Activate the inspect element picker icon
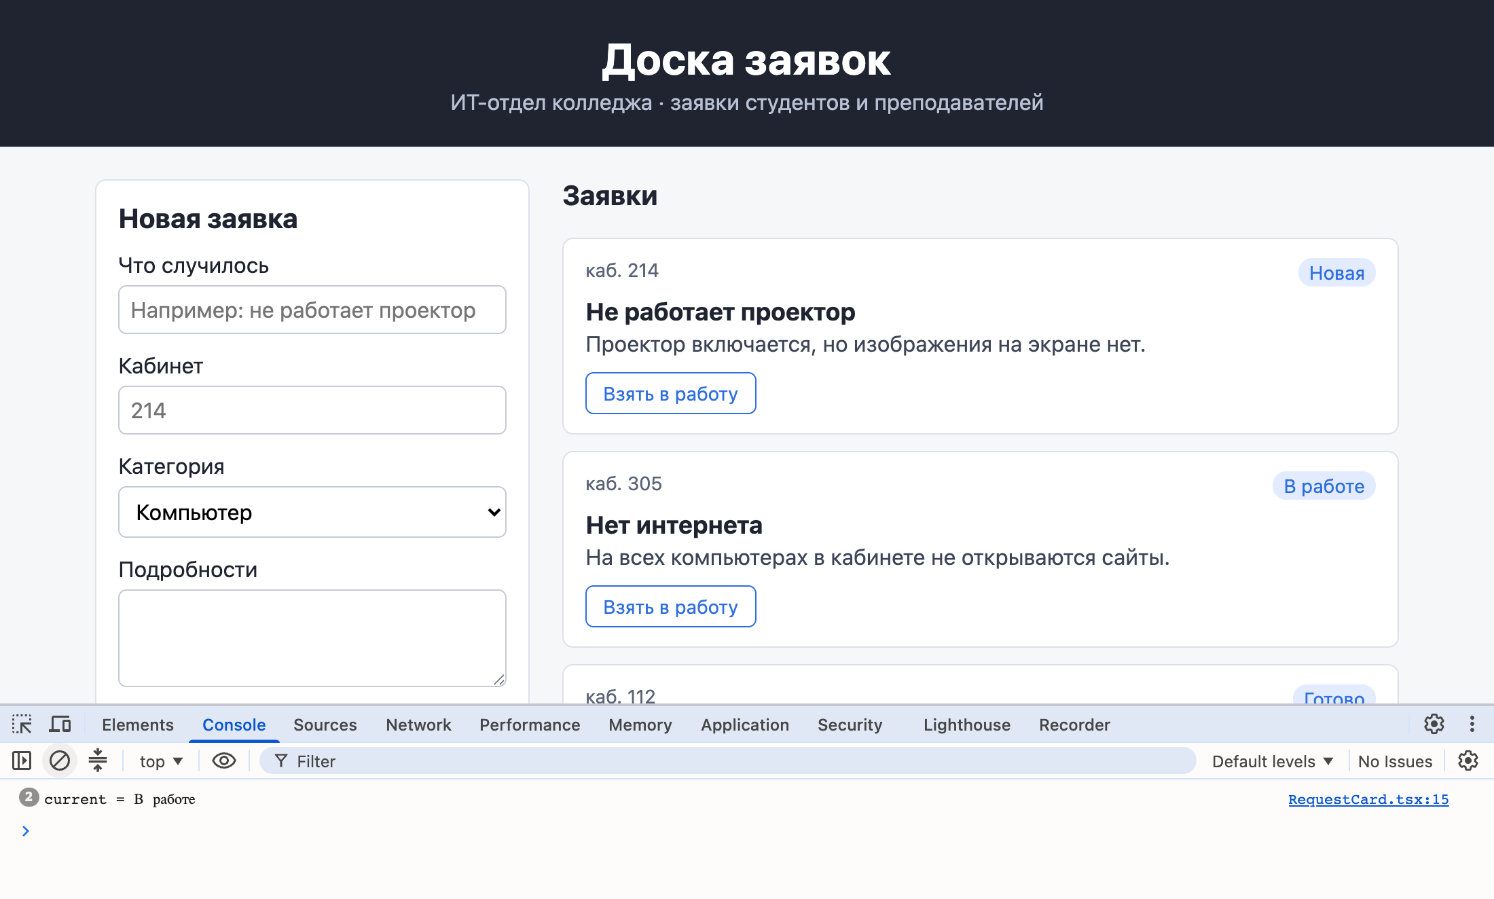The height and width of the screenshot is (899, 1494). [x=22, y=724]
